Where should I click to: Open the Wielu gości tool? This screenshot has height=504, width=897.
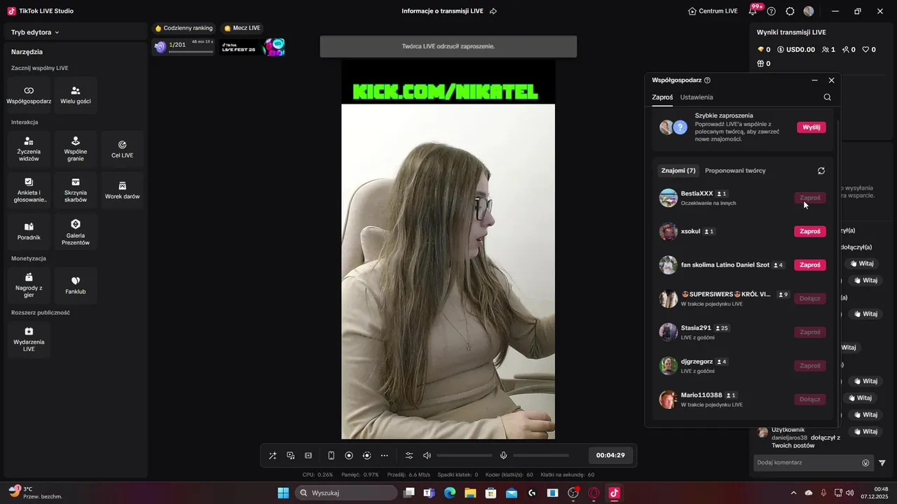coord(76,95)
